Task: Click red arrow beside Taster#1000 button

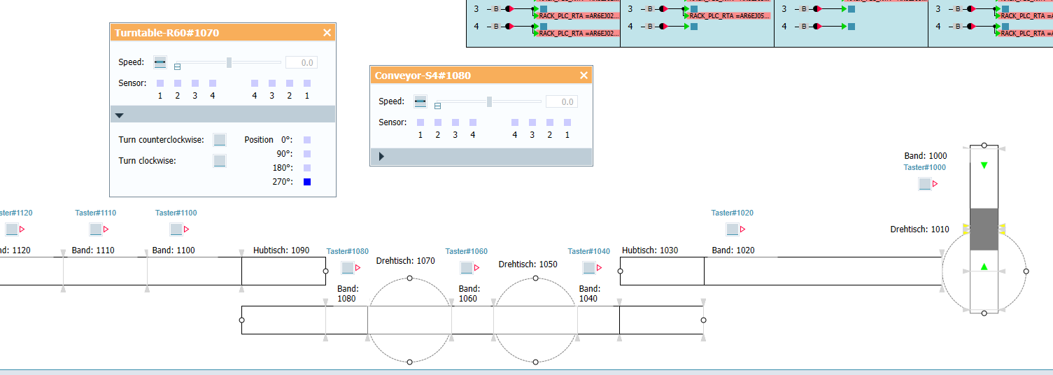Action: click(935, 184)
